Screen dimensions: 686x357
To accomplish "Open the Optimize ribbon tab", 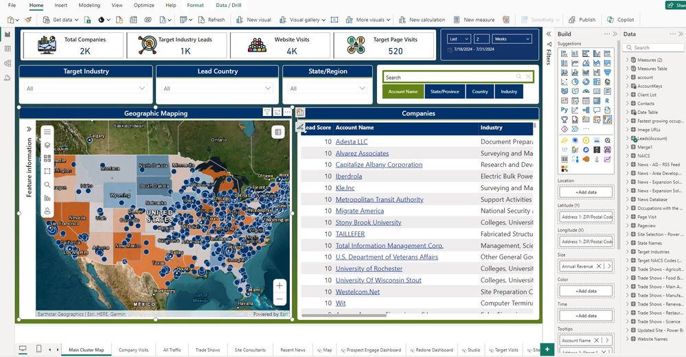I will tap(144, 5).
